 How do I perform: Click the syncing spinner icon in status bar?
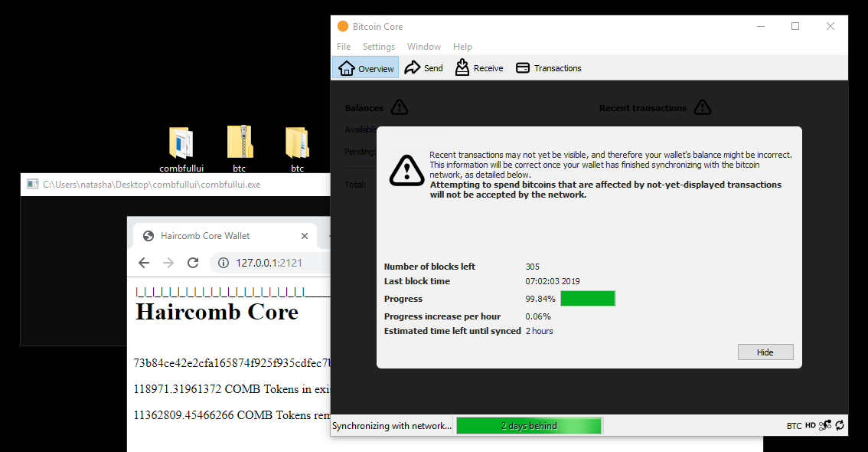point(840,425)
